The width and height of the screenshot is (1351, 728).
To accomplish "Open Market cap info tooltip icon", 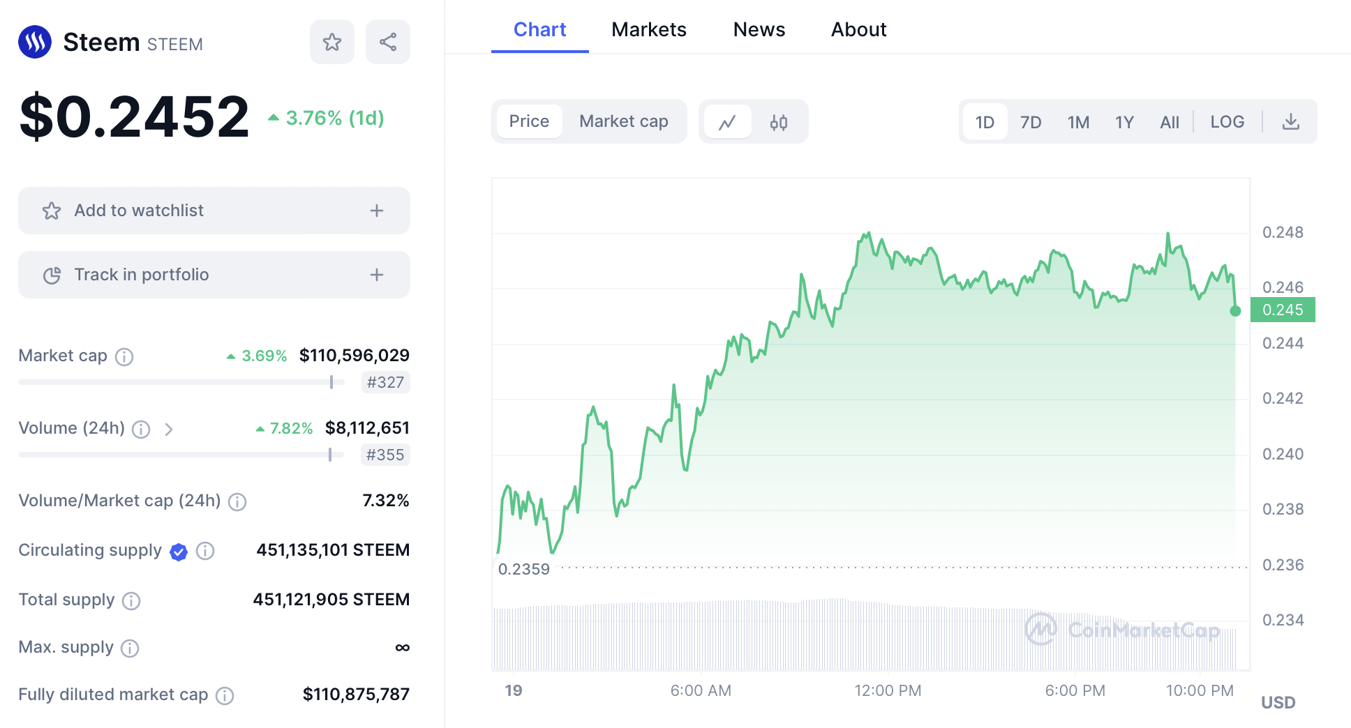I will pos(124,357).
